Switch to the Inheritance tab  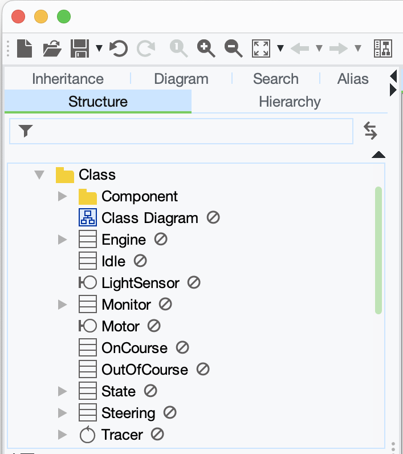(68, 79)
